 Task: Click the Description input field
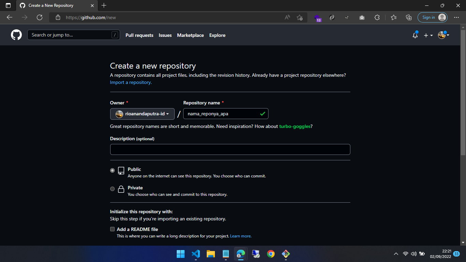click(230, 149)
